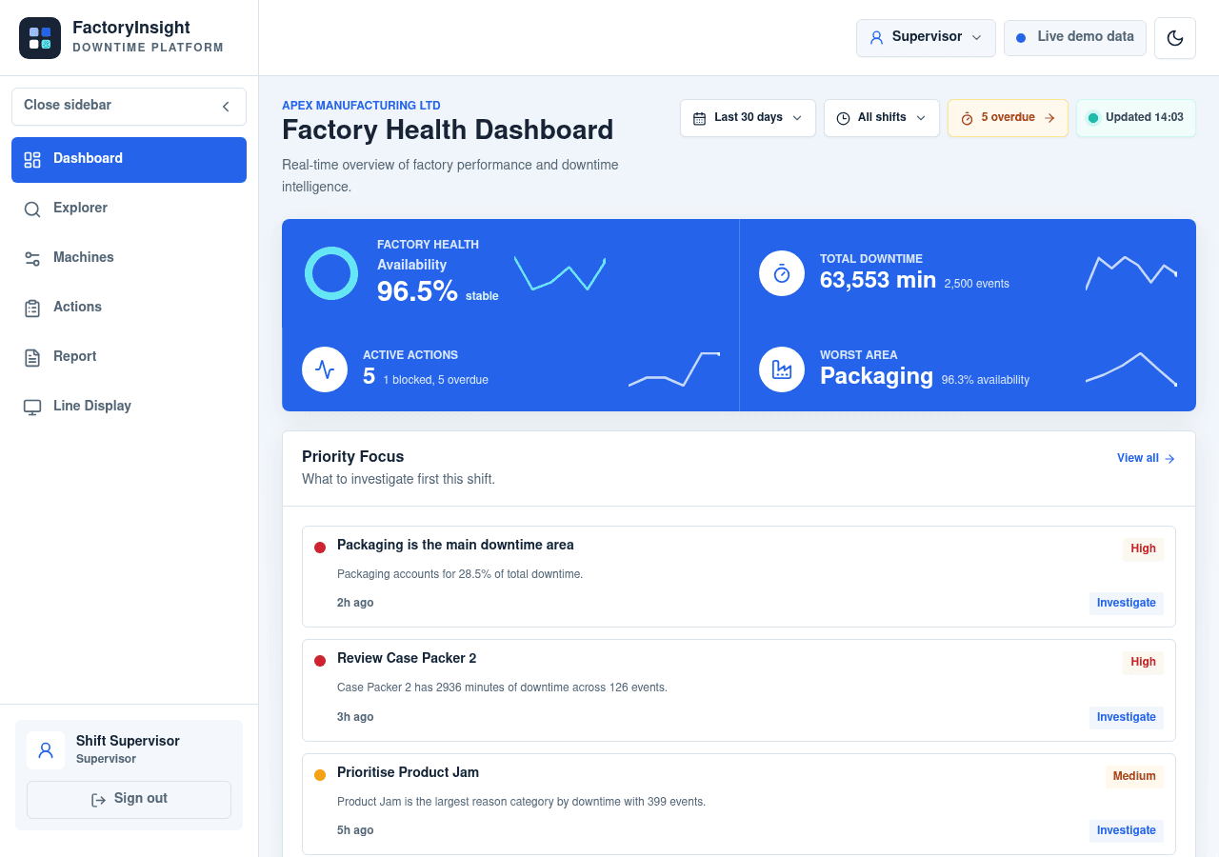1219x857 pixels.
Task: Click the Live demo data indicator
Action: click(x=1075, y=38)
